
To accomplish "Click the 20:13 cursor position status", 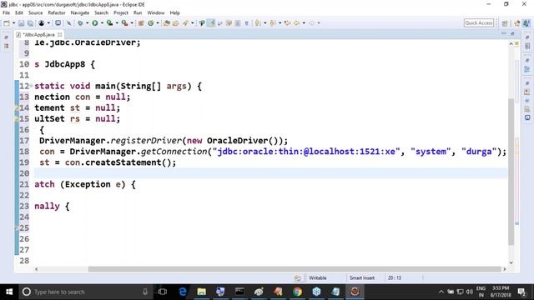I will pos(395,277).
